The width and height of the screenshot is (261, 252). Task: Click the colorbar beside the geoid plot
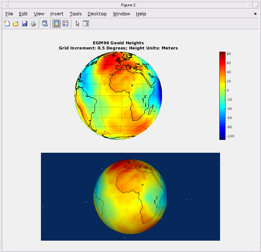222,95
